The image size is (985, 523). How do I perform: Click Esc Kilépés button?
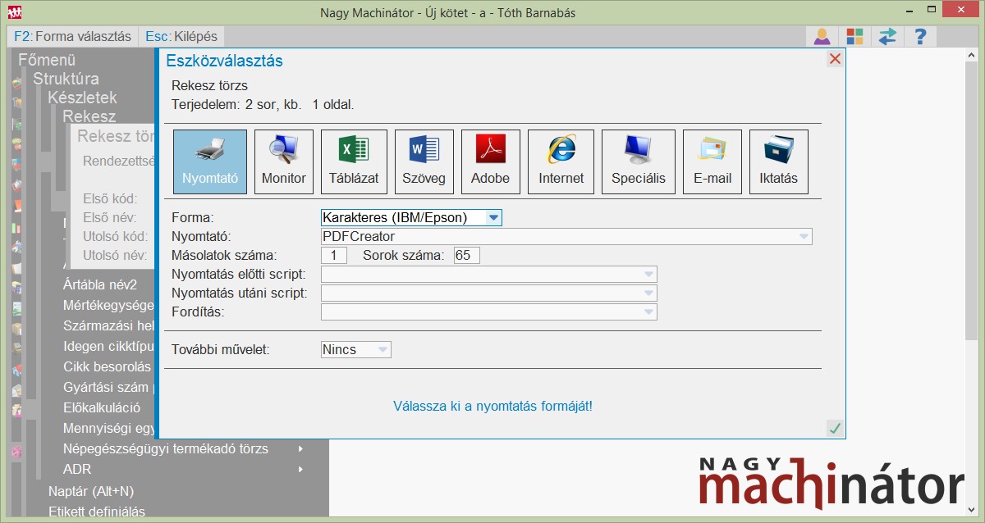(181, 36)
